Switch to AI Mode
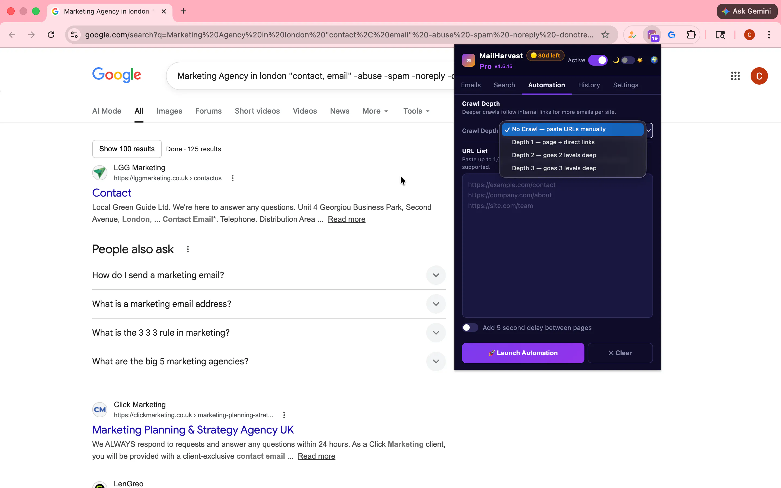 point(107,111)
